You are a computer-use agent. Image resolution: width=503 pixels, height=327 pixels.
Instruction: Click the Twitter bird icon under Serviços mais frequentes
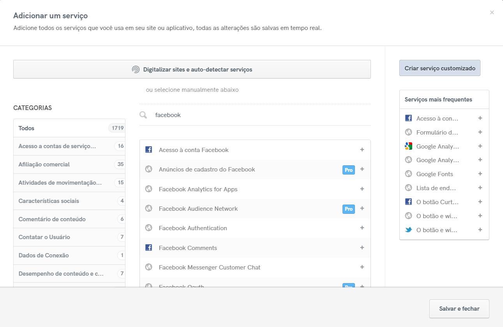click(x=408, y=229)
